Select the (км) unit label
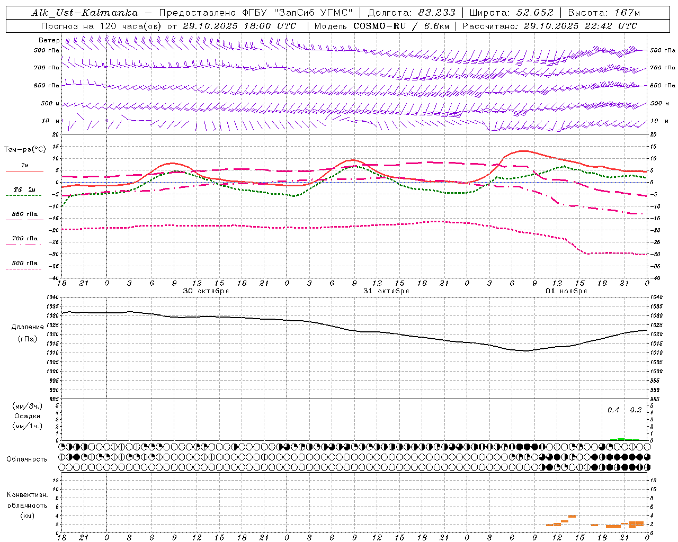The height and width of the screenshot is (542, 678). (27, 516)
